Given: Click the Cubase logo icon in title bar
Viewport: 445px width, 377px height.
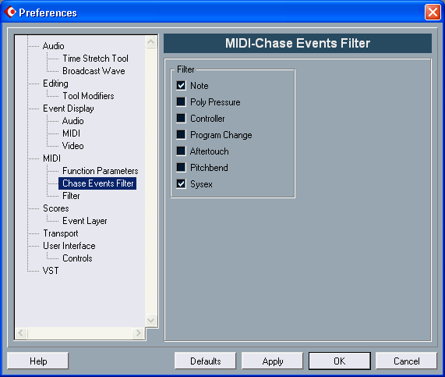Looking at the screenshot, I should coord(10,12).
